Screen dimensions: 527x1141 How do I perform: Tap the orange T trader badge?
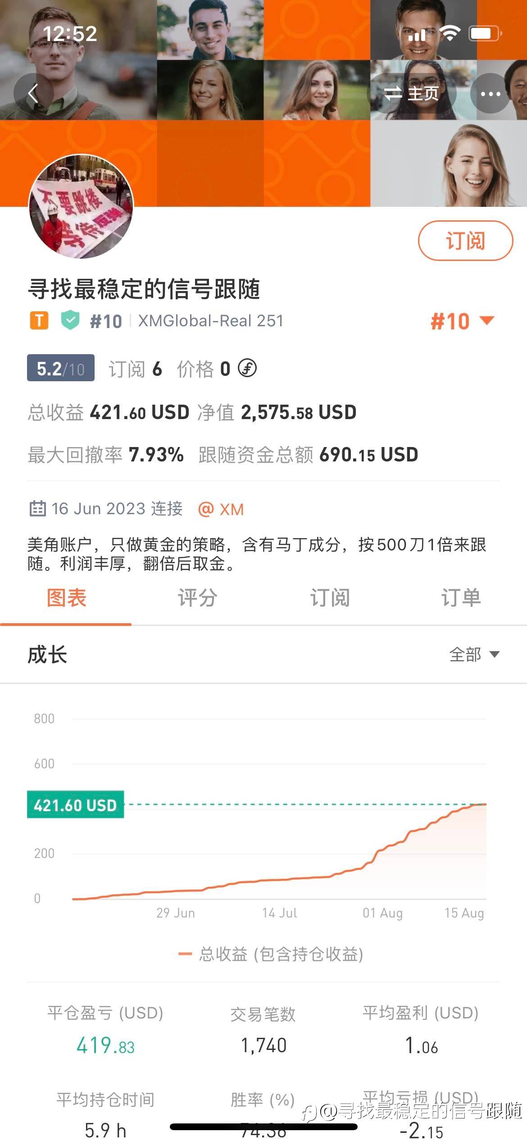[x=39, y=321]
